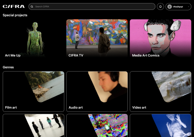194x137 pixels.
Task: Open the CIFRA TV project card
Action: pos(97,38)
